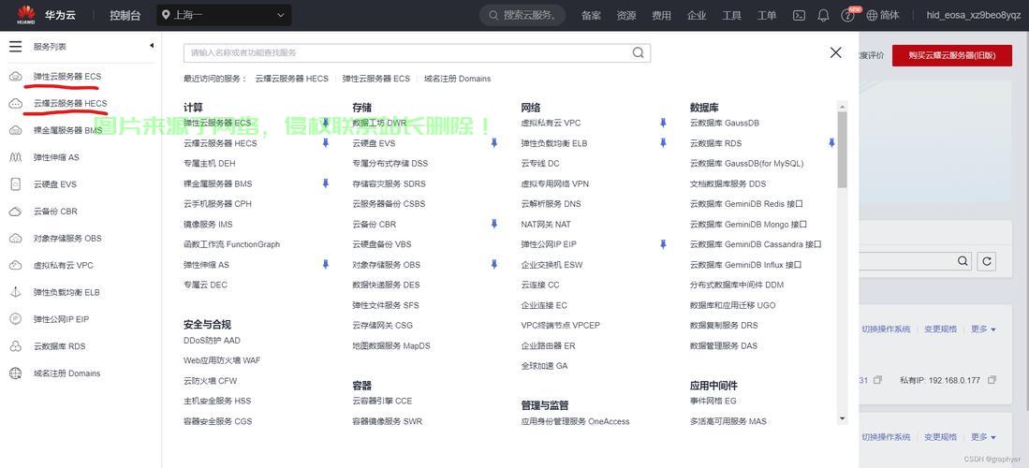
Task: Click the refresh button beside the search field
Action: [986, 261]
